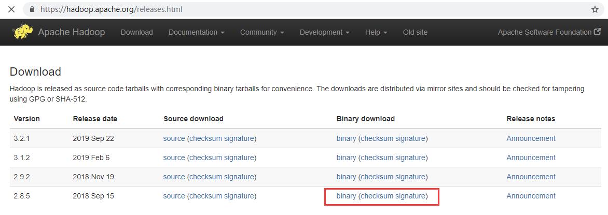
Task: Expand the Community dropdown menu
Action: (x=262, y=32)
